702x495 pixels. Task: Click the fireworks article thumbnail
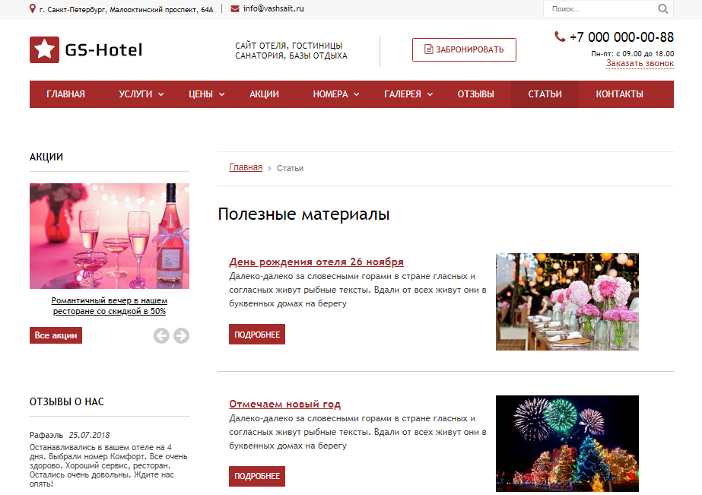[567, 443]
